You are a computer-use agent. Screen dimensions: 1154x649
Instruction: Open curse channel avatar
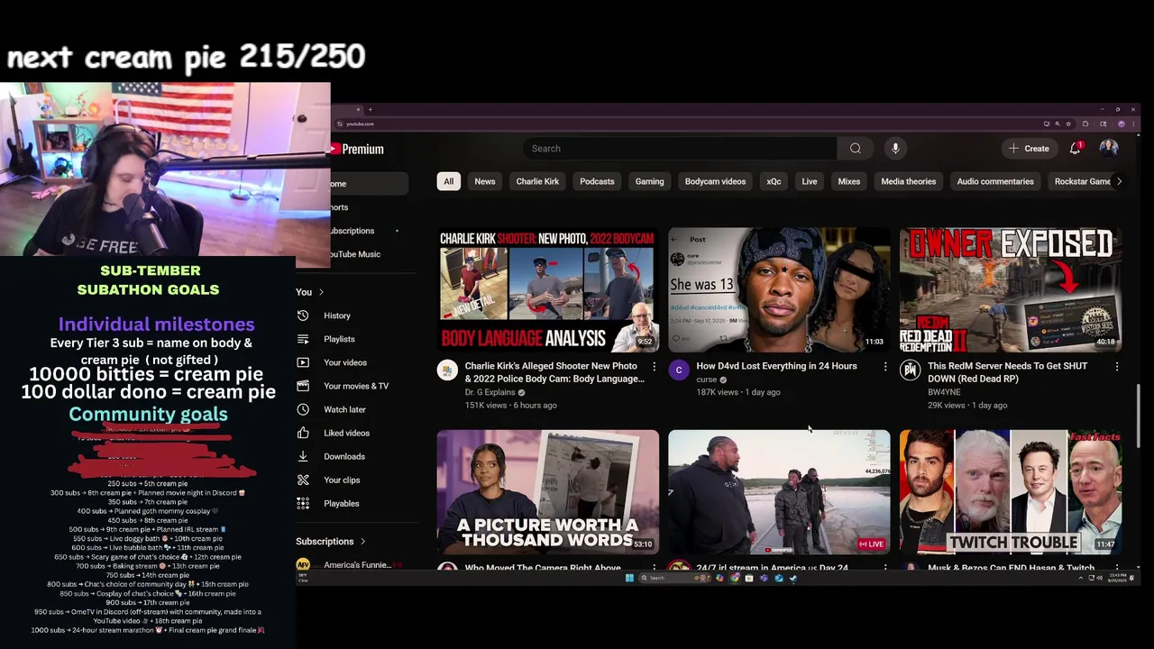coord(679,370)
